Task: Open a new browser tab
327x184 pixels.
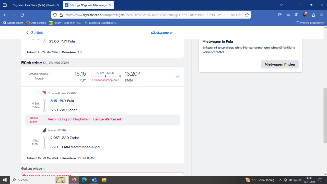Action: [x=119, y=5]
